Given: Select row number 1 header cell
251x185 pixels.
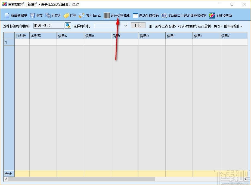Looking at the screenshot, I should [x=8, y=42].
